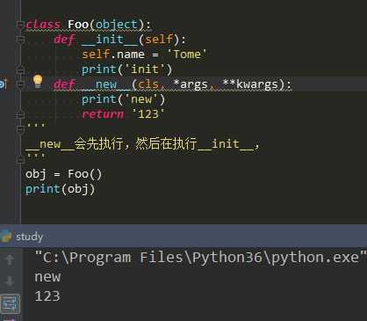The height and width of the screenshot is (321, 367).
Task: Click the line obj = Foo()
Action: click(x=63, y=174)
